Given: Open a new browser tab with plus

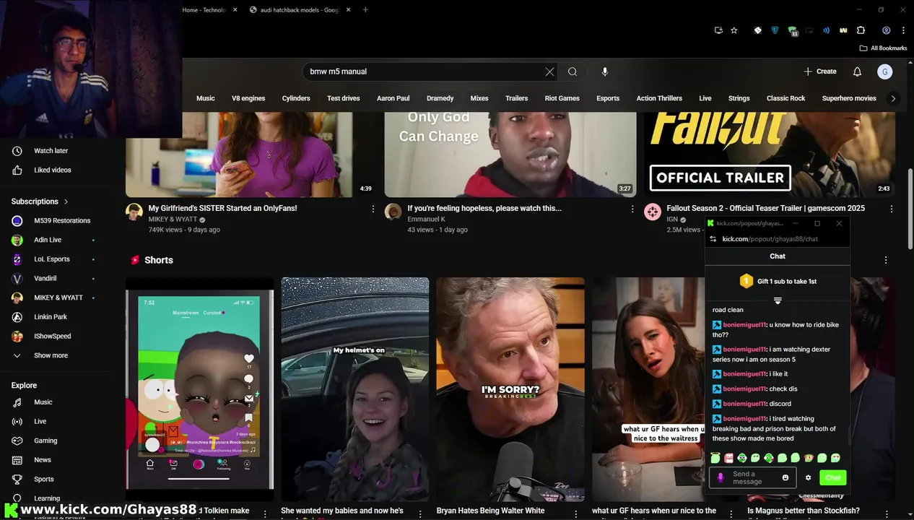Looking at the screenshot, I should coord(365,10).
